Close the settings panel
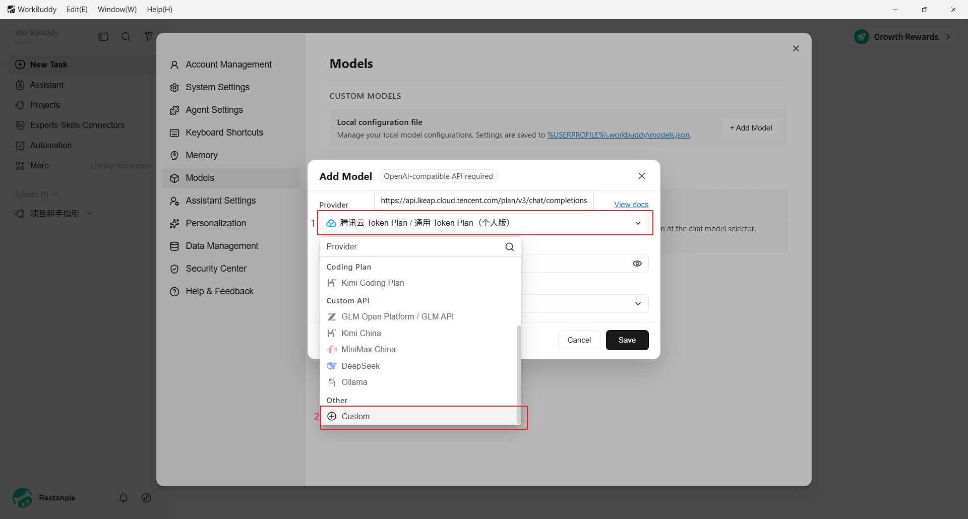Viewport: 968px width, 519px height. point(796,48)
